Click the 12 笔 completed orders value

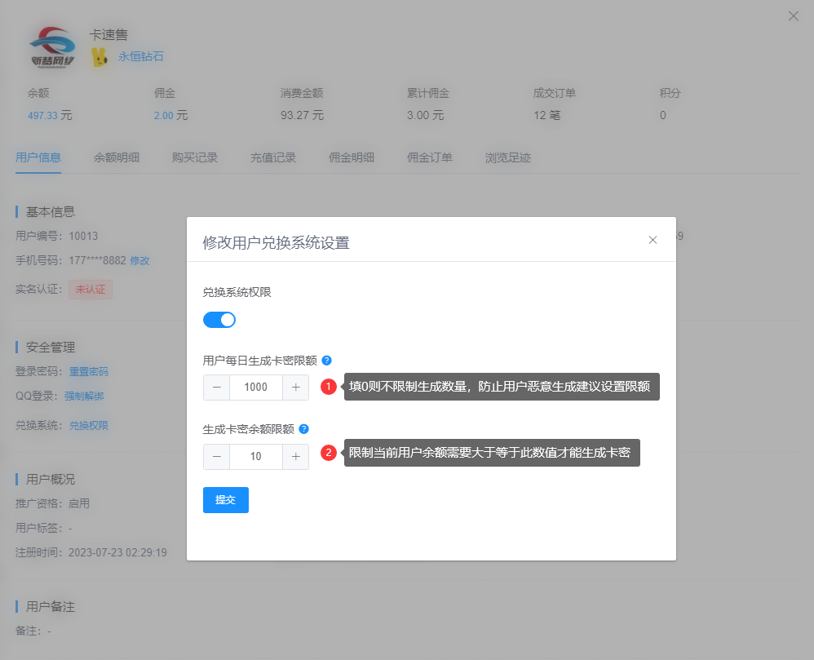[x=547, y=115]
